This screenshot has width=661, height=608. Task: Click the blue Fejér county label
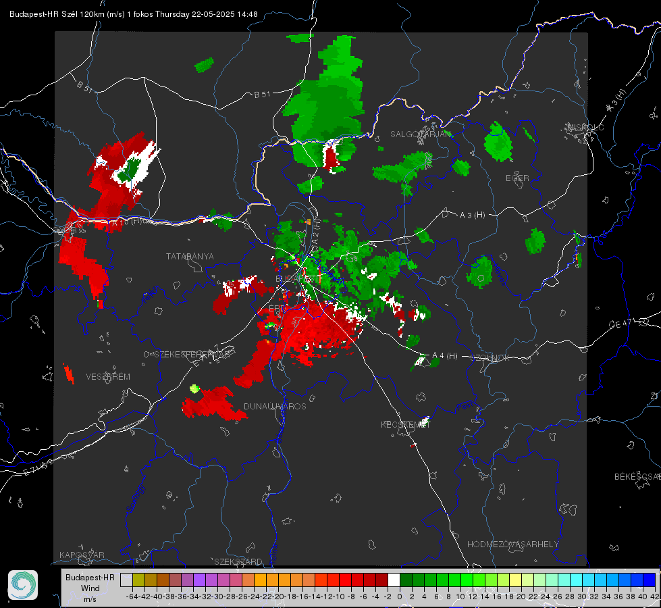coord(151,295)
